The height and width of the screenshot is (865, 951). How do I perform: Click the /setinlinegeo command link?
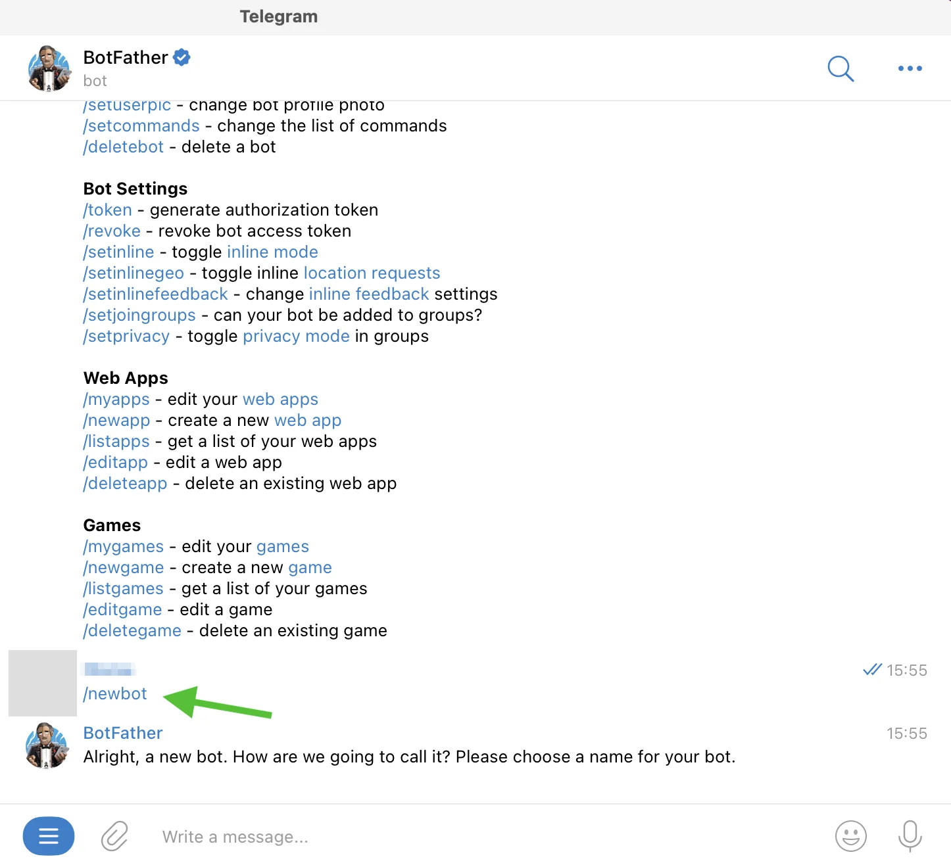(x=134, y=273)
